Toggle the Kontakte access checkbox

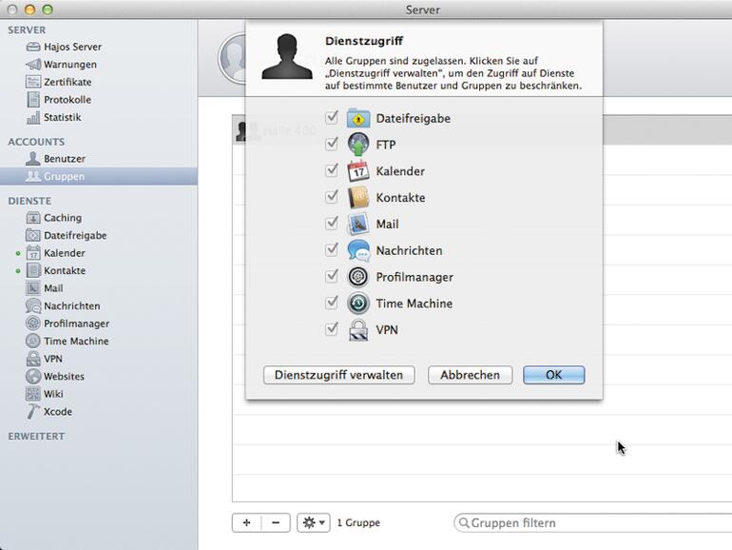(x=332, y=197)
